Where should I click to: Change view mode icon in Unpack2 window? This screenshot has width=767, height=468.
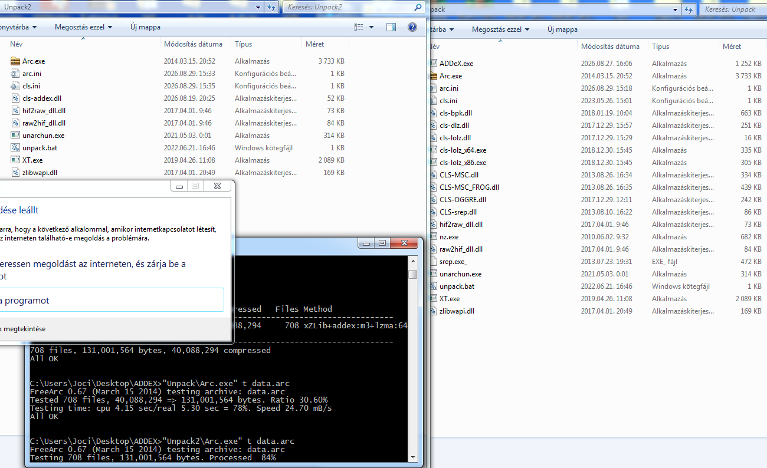(359, 27)
